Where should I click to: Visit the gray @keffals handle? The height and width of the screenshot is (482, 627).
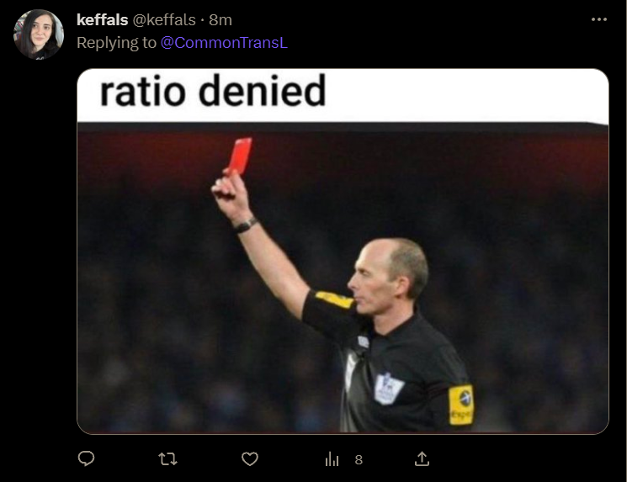[x=164, y=19]
